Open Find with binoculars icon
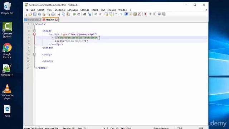 coord(85,14)
